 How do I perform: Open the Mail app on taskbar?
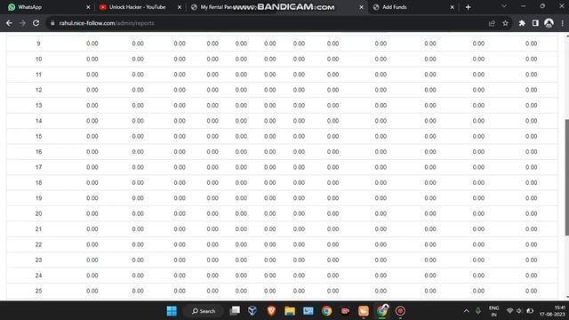click(309, 311)
